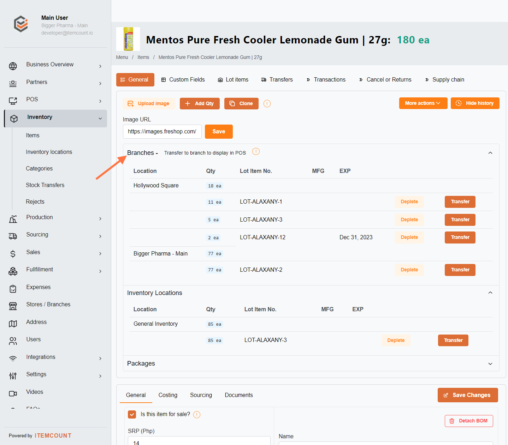
Task: Click the Settings sliders icon
Action: pos(13,376)
